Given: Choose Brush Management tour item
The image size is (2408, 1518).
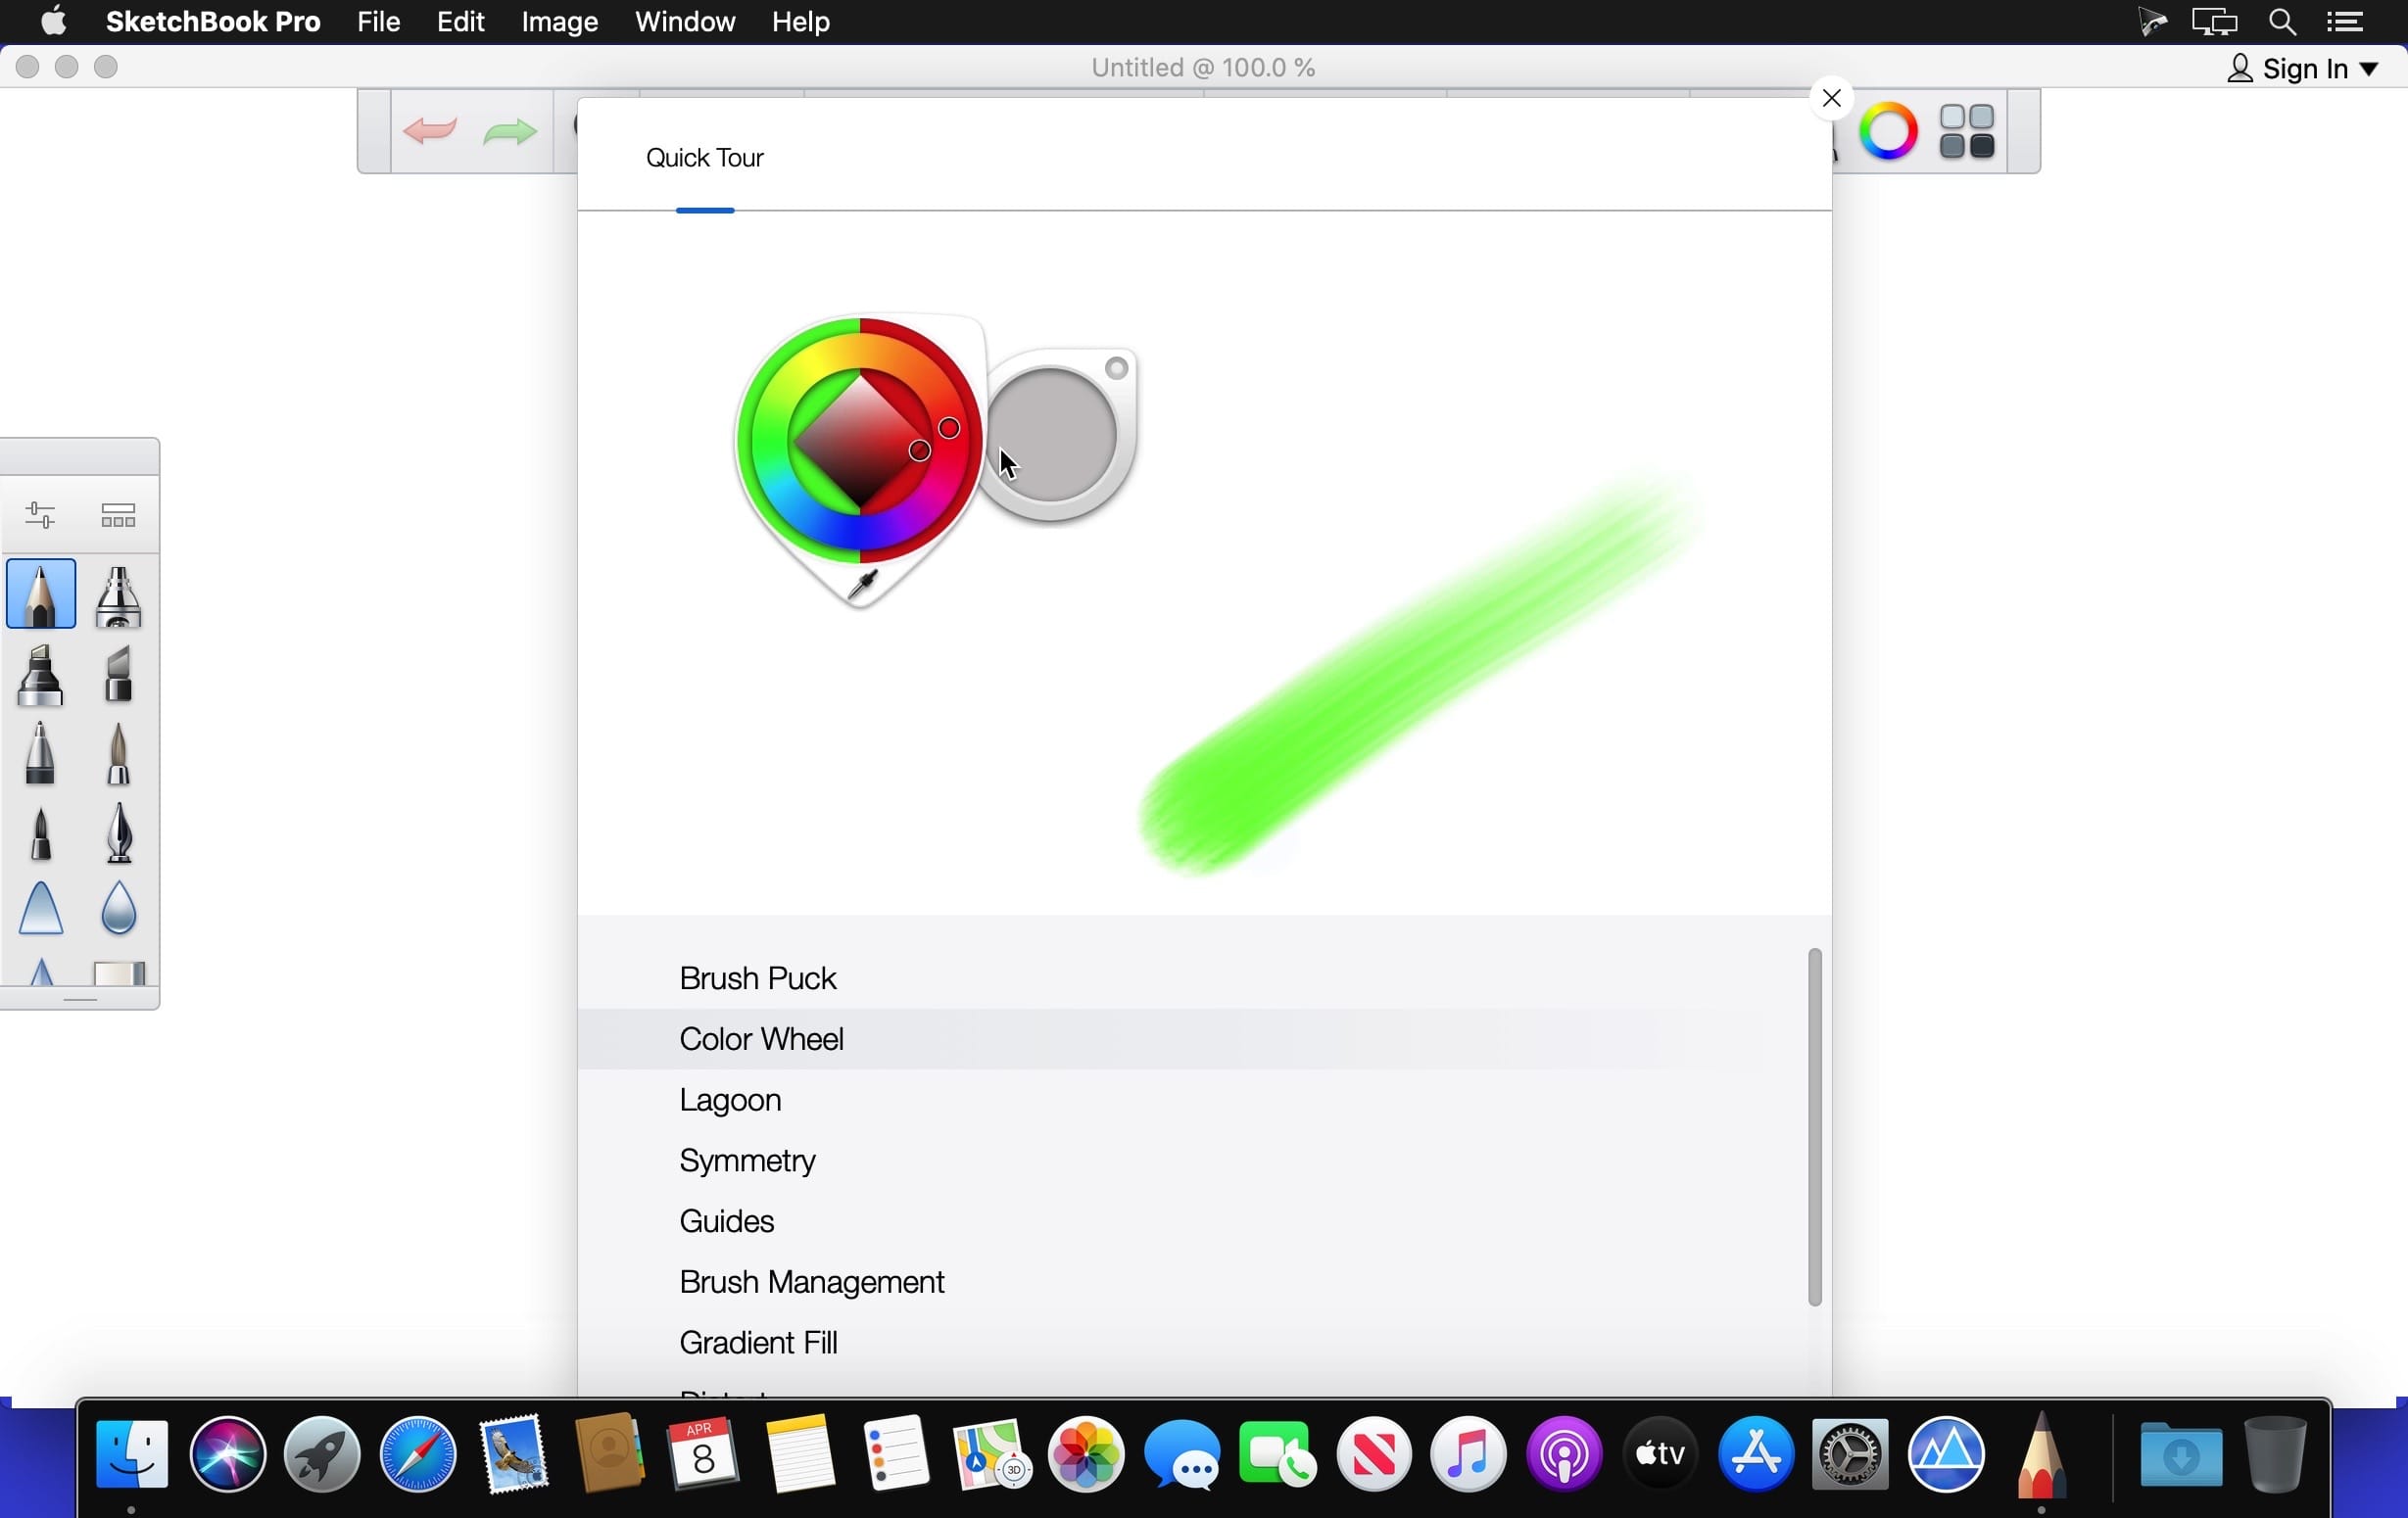Looking at the screenshot, I should pos(811,1282).
